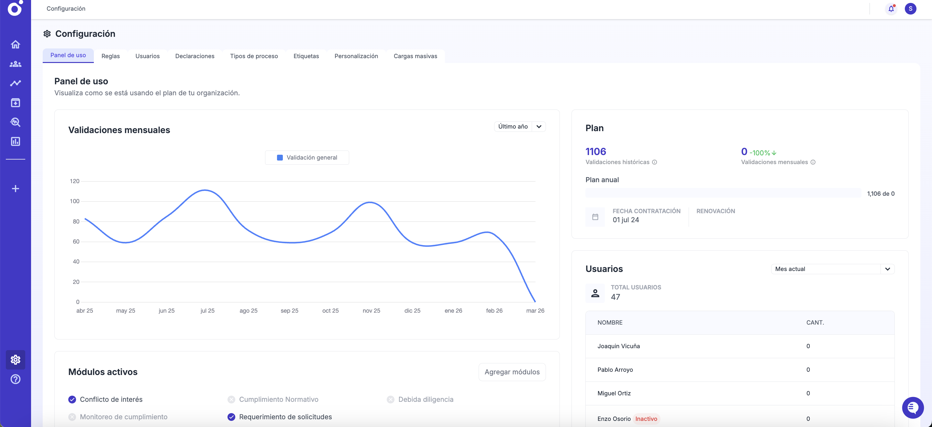This screenshot has height=427, width=932.
Task: Open the download box sidebar icon
Action: pos(15,103)
